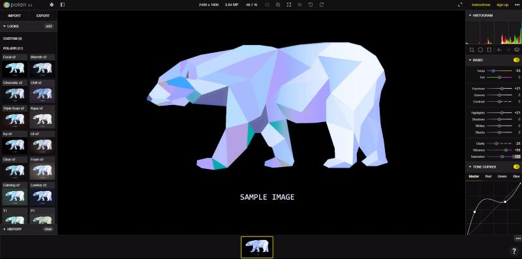The image size is (522, 259).
Task: Collapse the Tone Curves panel
Action: 470,167
